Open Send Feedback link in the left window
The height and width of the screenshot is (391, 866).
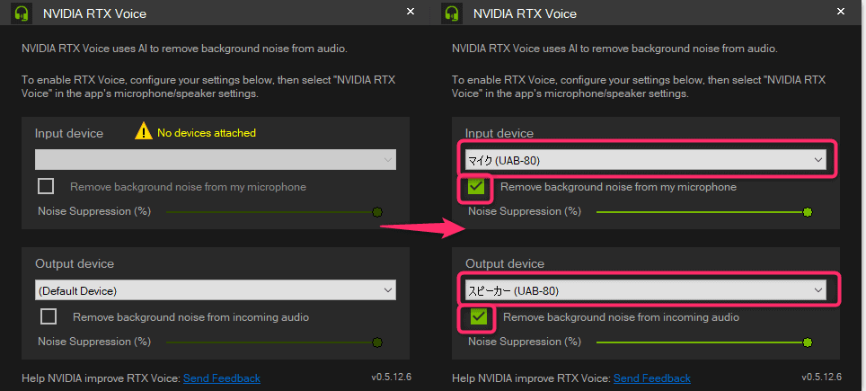point(222,378)
